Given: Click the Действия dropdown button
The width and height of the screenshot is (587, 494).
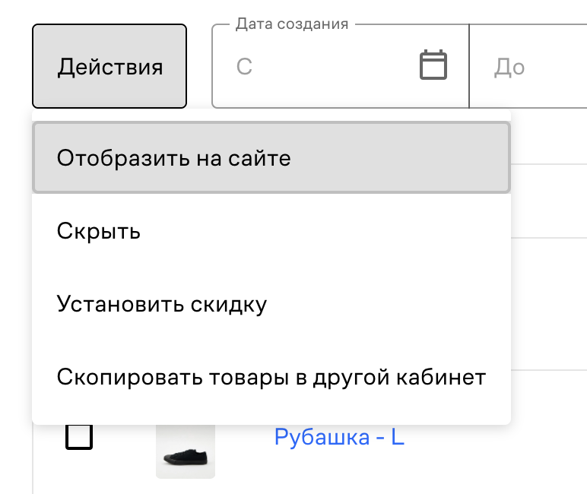Looking at the screenshot, I should [109, 66].
